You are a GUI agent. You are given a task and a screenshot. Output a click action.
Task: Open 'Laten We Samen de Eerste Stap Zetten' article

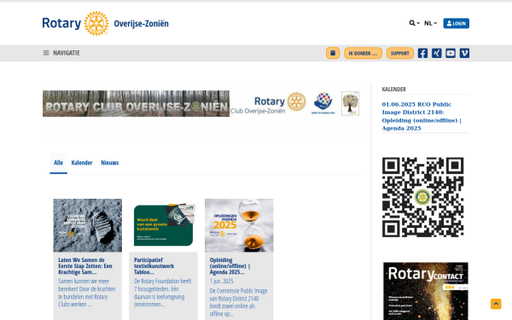pyautogui.click(x=85, y=265)
